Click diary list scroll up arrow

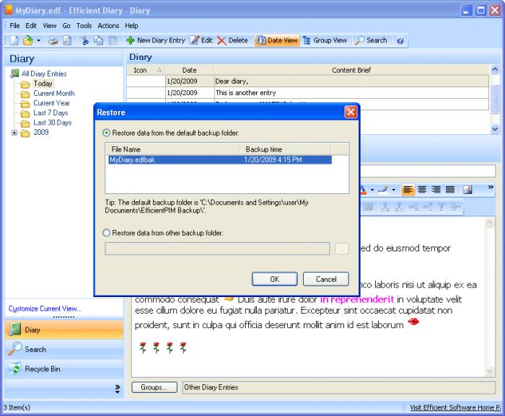tap(495, 69)
